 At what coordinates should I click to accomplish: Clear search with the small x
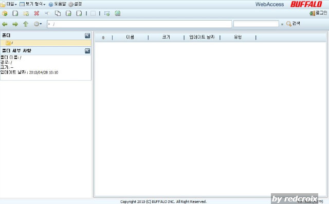282,24
